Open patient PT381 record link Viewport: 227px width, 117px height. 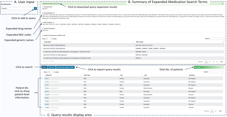47,104
